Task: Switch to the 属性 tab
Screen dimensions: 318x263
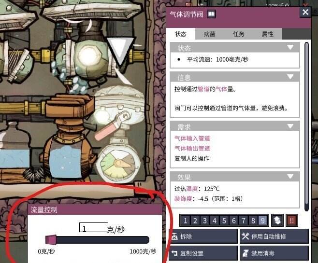Action: [268, 34]
